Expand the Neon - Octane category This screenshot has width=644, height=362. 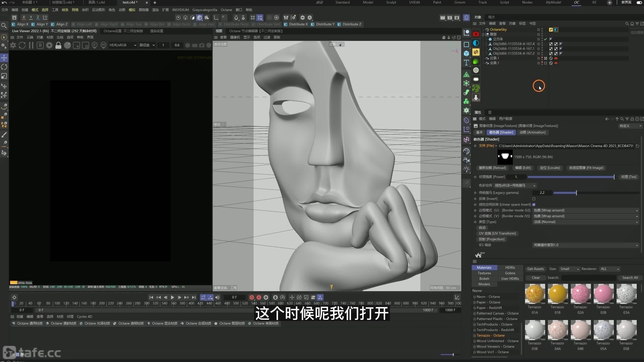click(474, 297)
